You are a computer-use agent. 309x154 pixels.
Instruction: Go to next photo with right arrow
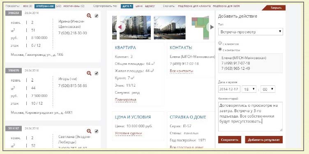[212, 27]
